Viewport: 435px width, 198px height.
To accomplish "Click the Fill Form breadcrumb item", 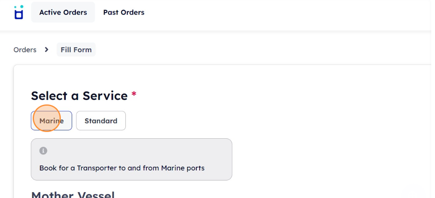I will coord(76,50).
